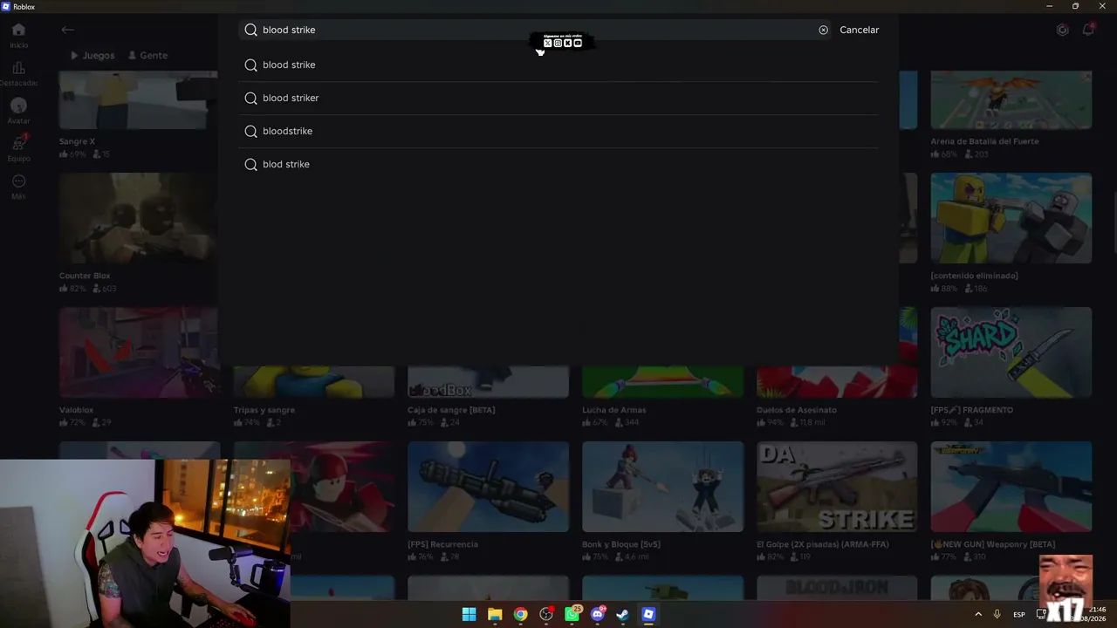This screenshot has height=628, width=1117.
Task: Cancel the search with Cancelar
Action: coord(859,30)
